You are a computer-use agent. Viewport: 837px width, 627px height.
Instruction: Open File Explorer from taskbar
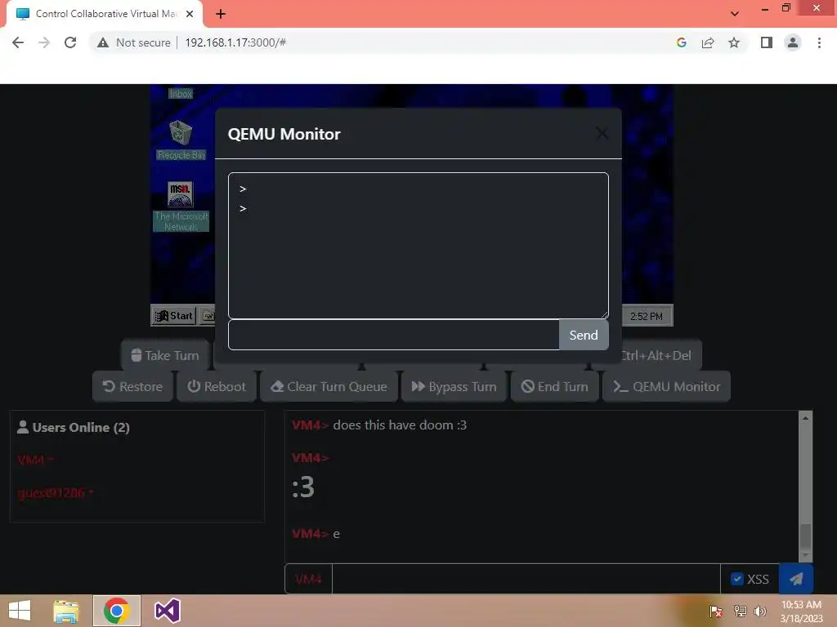65,611
